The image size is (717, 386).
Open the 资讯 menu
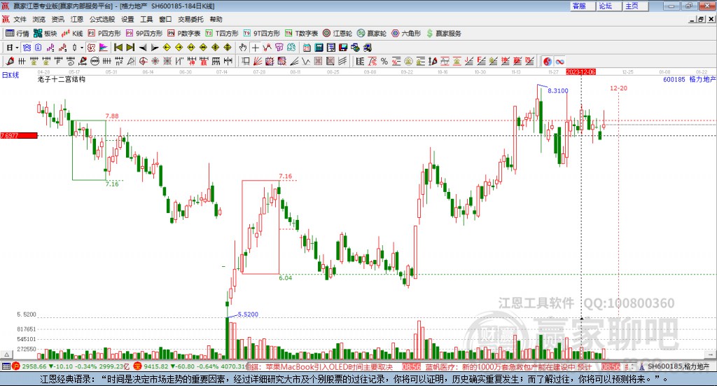(57, 19)
